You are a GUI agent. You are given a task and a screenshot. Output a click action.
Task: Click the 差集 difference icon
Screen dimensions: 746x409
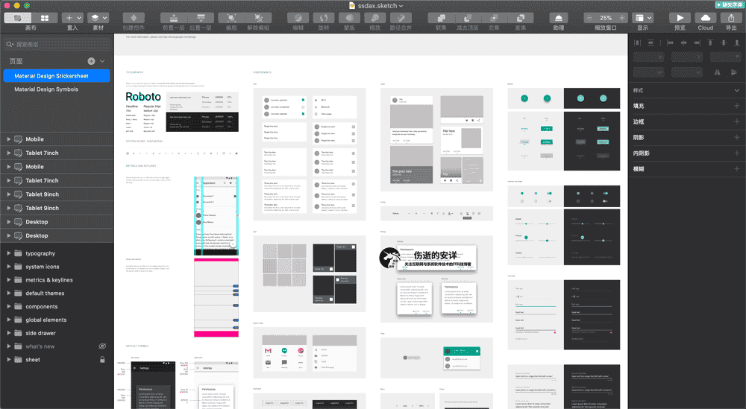tap(521, 18)
